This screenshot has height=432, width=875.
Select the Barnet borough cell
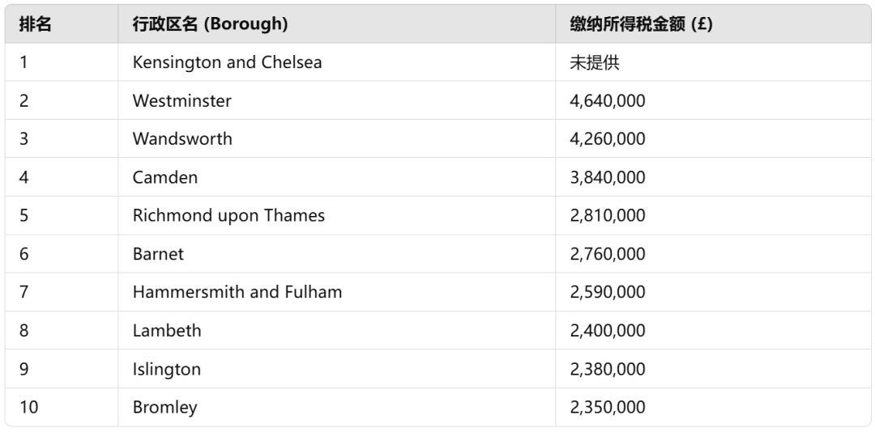(x=336, y=254)
